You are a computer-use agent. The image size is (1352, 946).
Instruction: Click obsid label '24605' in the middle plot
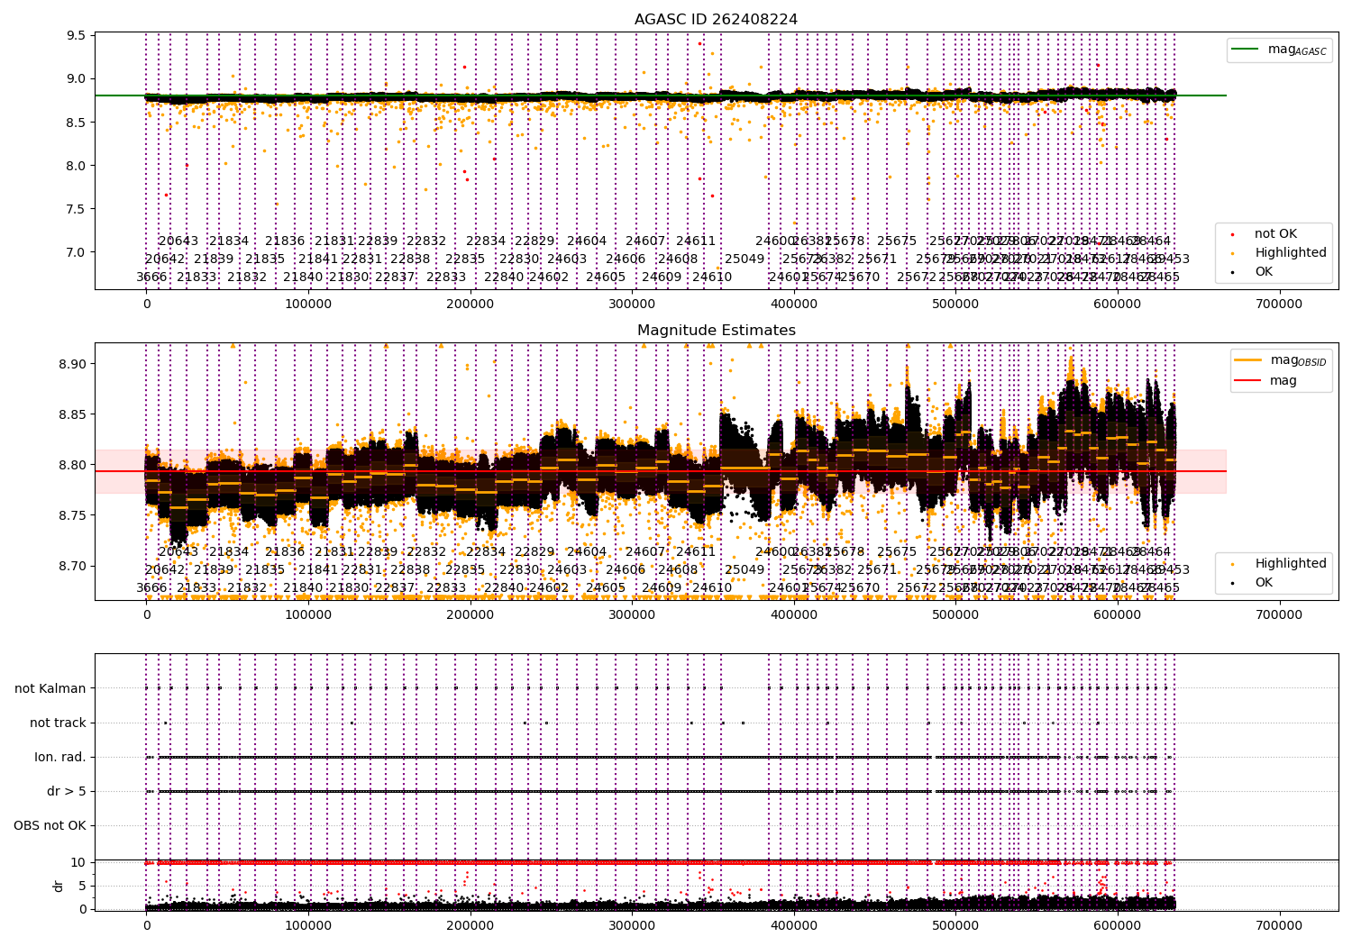606,588
